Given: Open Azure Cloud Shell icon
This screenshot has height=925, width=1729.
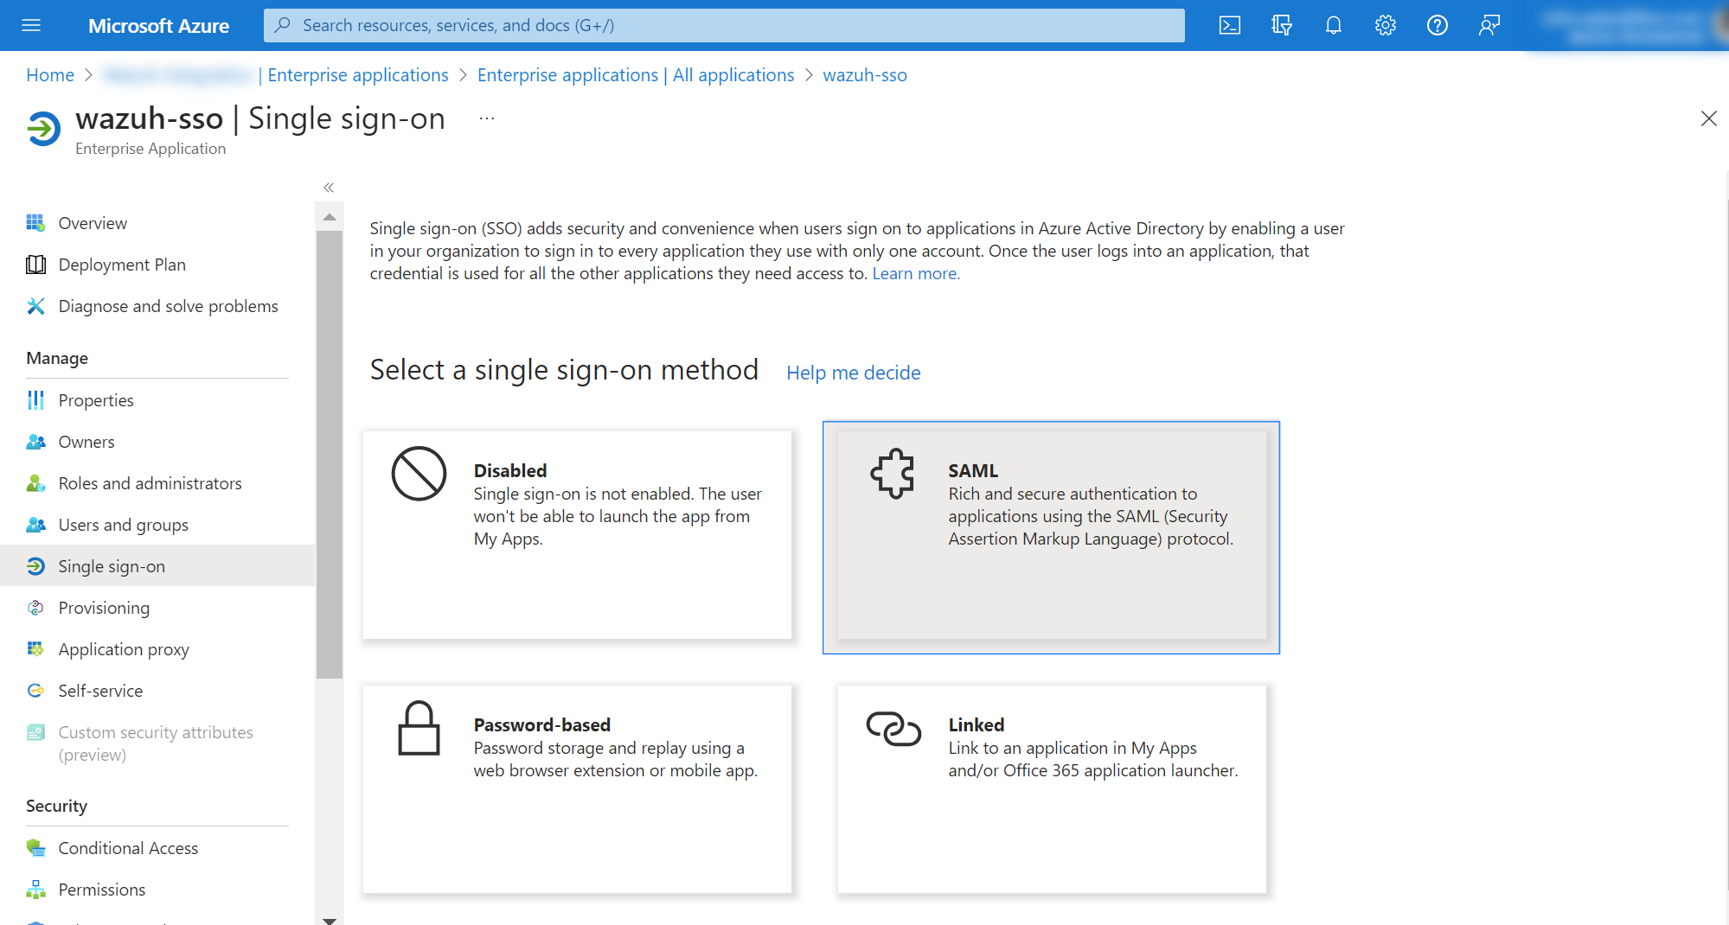Looking at the screenshot, I should click(x=1229, y=25).
